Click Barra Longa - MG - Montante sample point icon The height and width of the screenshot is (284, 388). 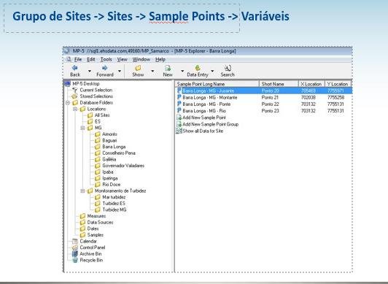pos(179,97)
